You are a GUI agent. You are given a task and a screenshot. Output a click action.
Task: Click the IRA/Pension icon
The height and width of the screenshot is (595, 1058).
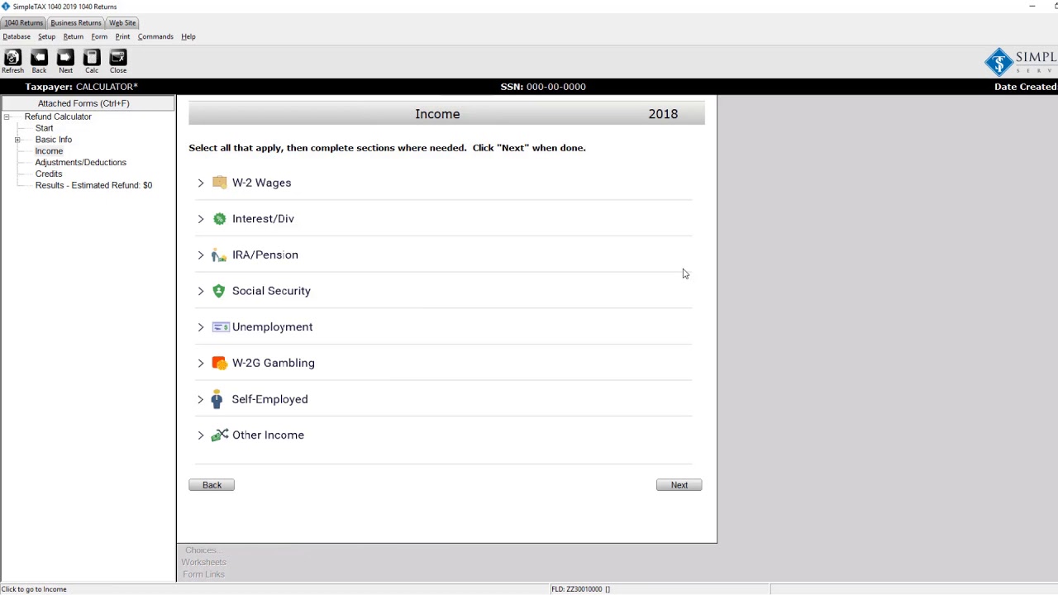click(219, 255)
